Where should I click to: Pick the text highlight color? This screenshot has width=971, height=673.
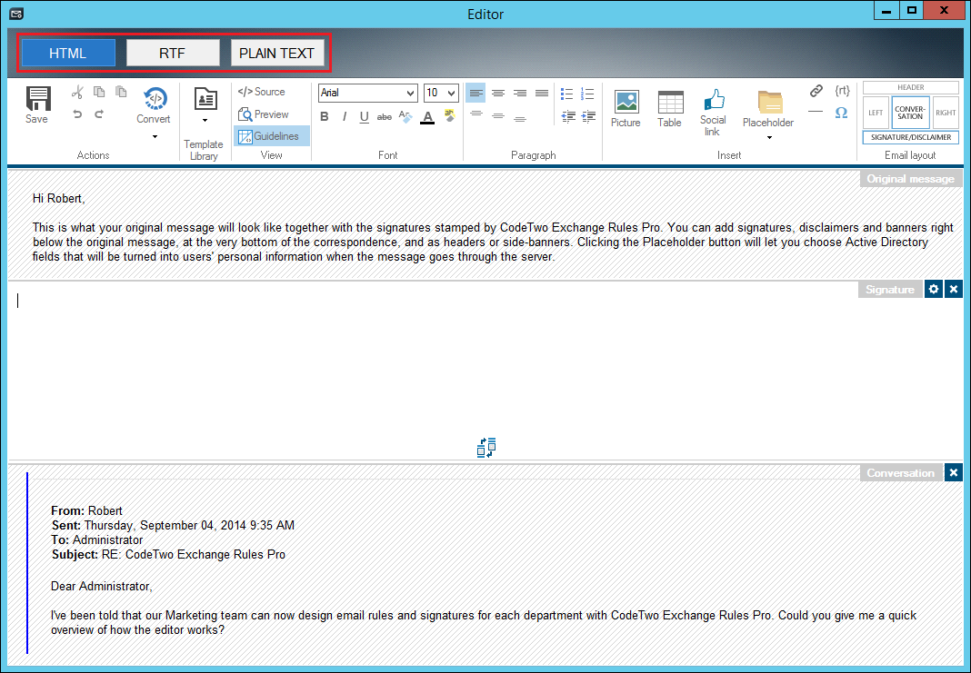pos(449,115)
